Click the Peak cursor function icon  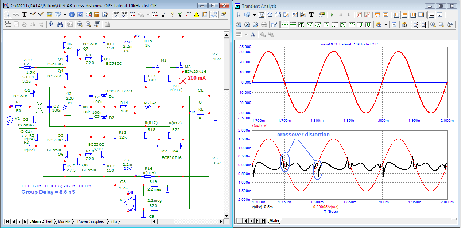point(301,25)
